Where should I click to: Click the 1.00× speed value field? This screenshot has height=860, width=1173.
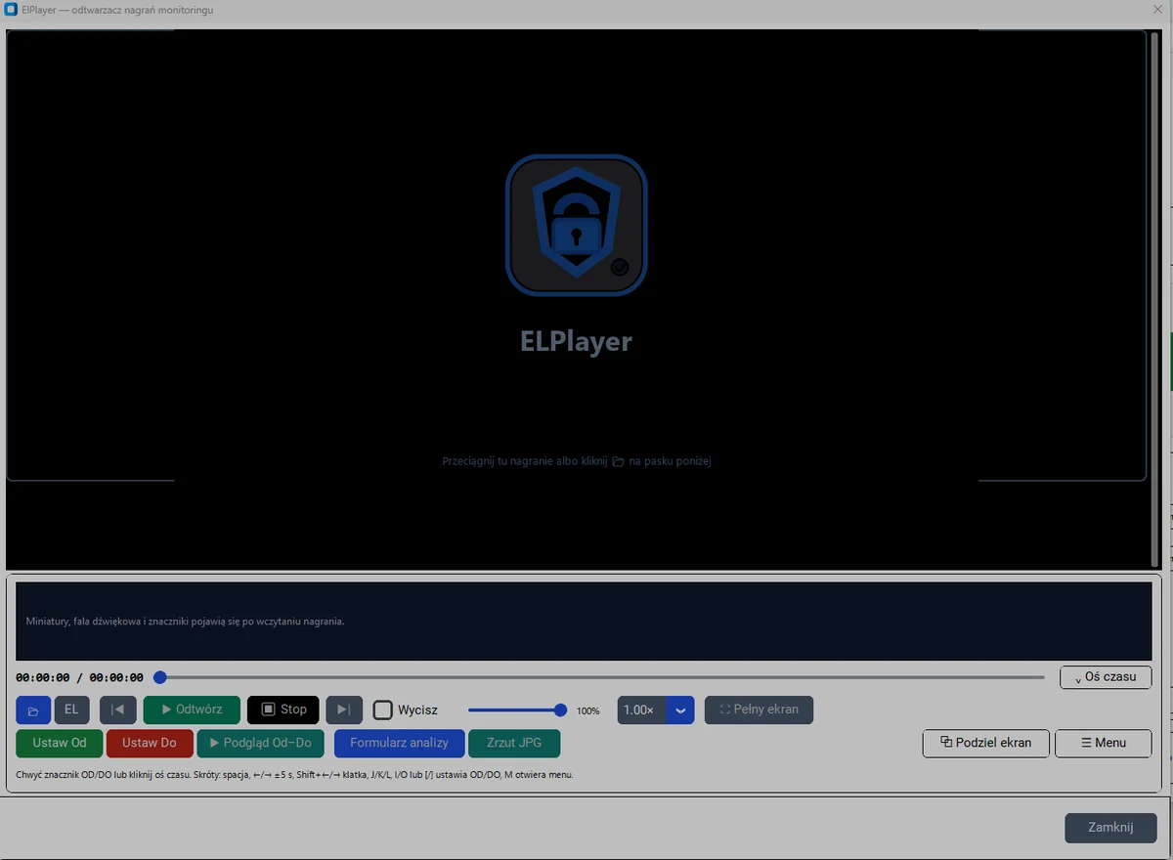(642, 710)
